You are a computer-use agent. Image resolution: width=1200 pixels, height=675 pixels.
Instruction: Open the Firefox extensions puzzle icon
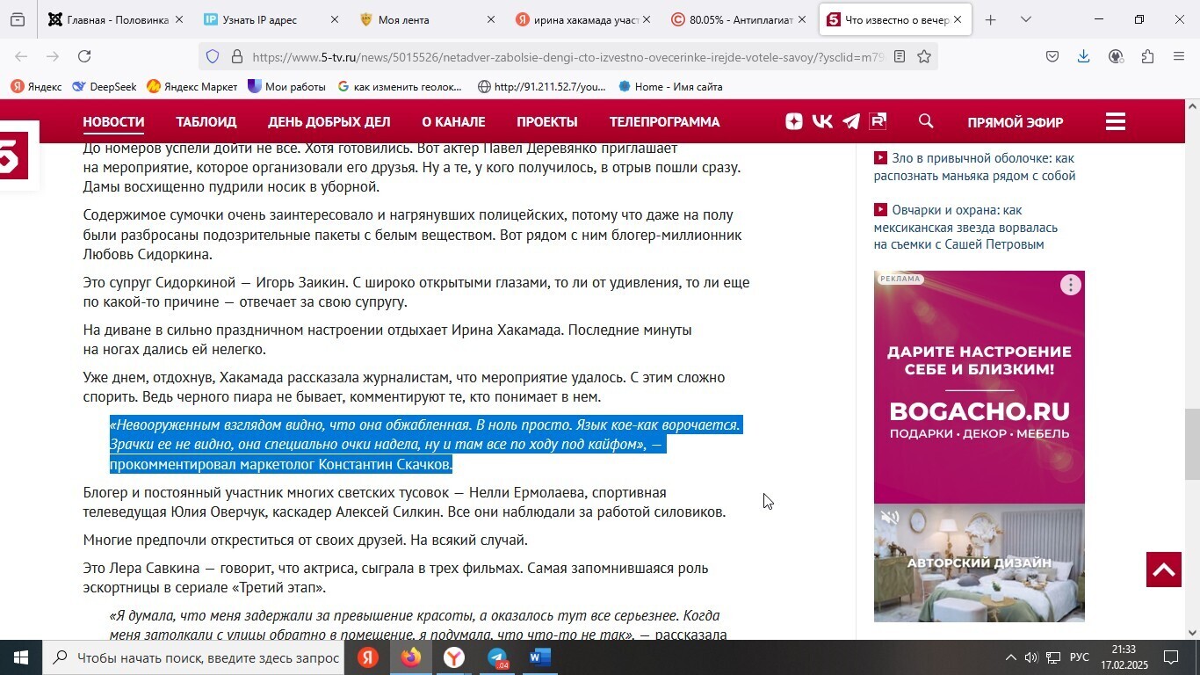coord(1147,57)
